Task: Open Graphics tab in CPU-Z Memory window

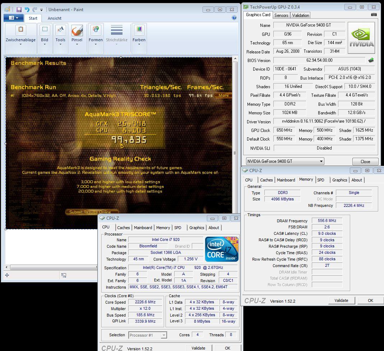Action: 339,180
